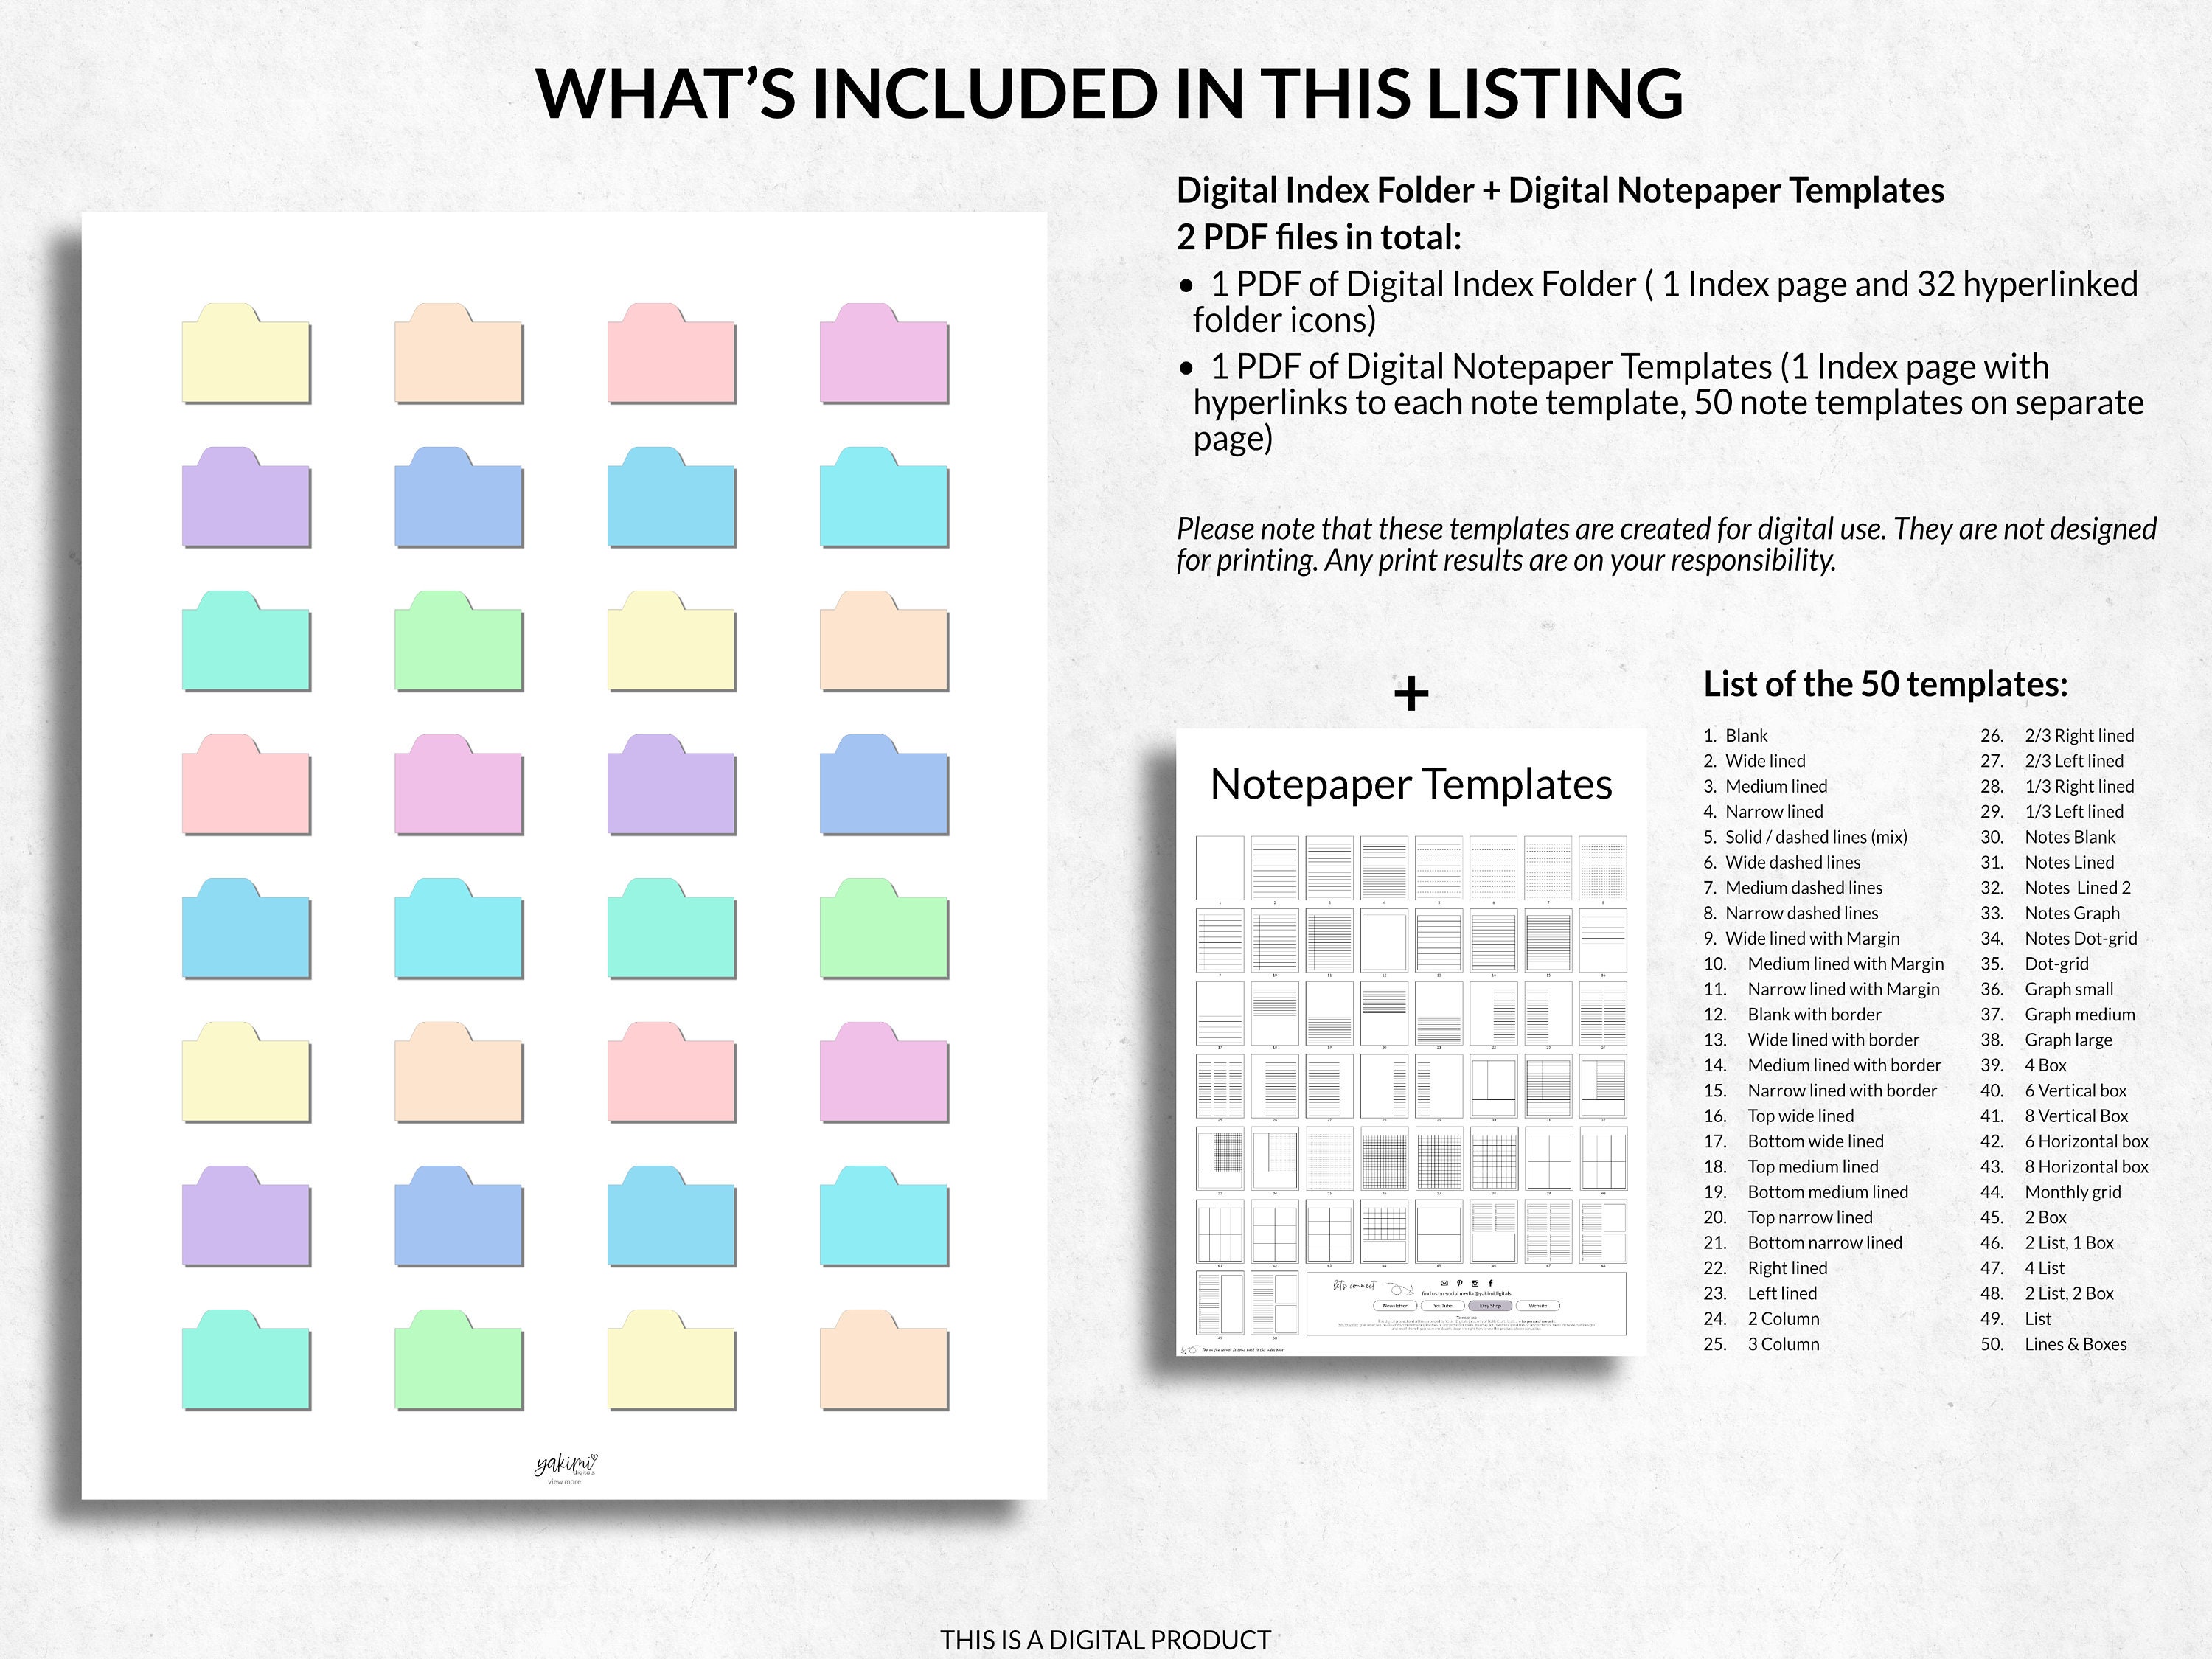
Task: Open the yellow folder in the first row
Action: [246, 353]
